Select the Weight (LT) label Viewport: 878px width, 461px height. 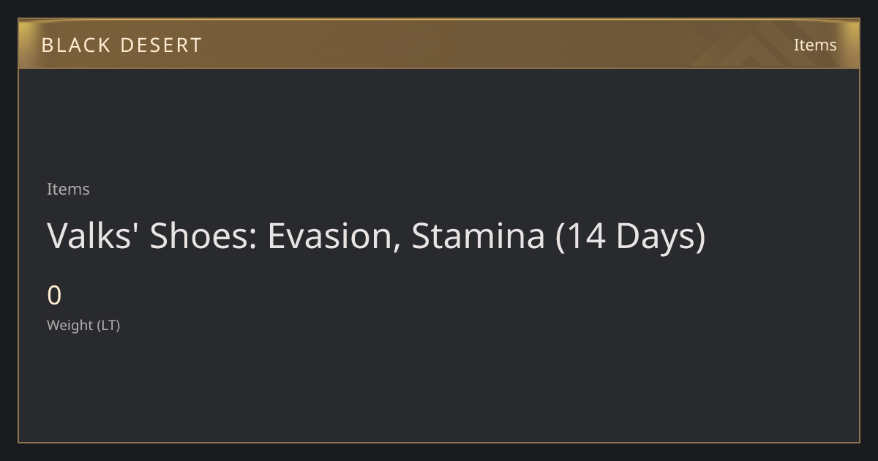[83, 325]
